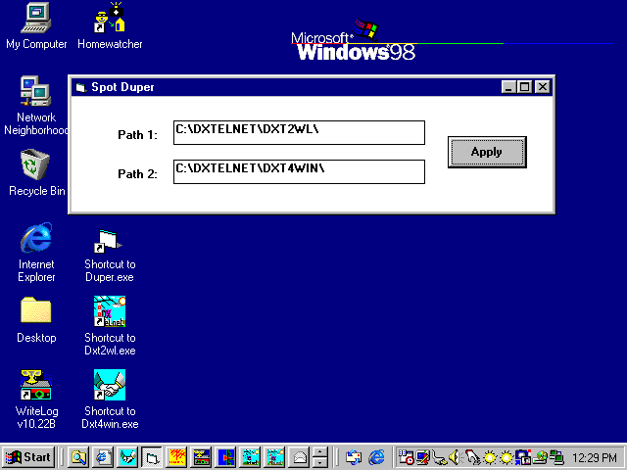Click the Path 2: label
The height and width of the screenshot is (470, 627).
(x=137, y=174)
